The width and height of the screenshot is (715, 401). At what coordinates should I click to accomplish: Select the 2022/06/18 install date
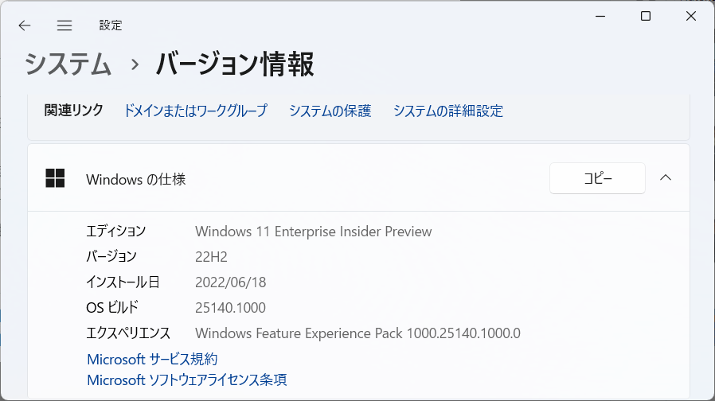click(231, 282)
